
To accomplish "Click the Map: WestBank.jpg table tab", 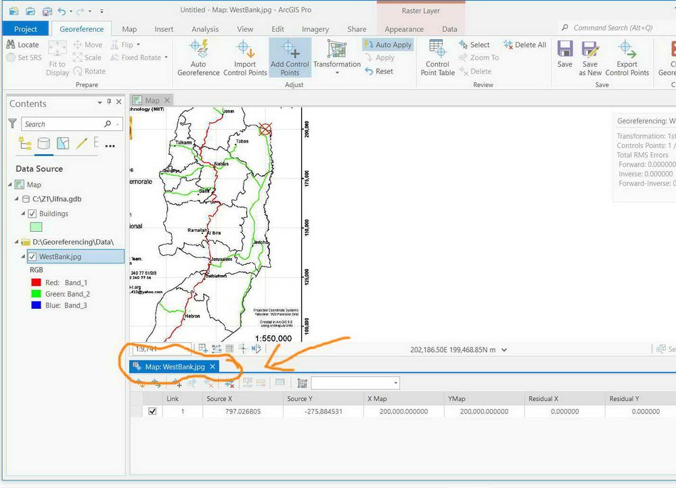I will (175, 366).
